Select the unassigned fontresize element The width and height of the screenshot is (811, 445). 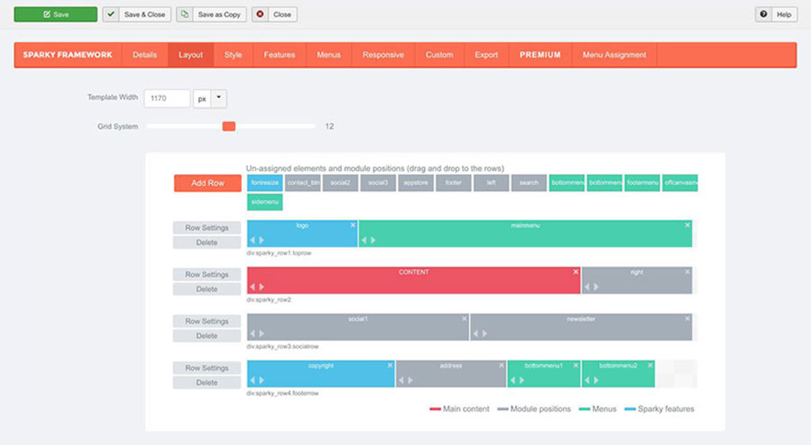pos(265,183)
